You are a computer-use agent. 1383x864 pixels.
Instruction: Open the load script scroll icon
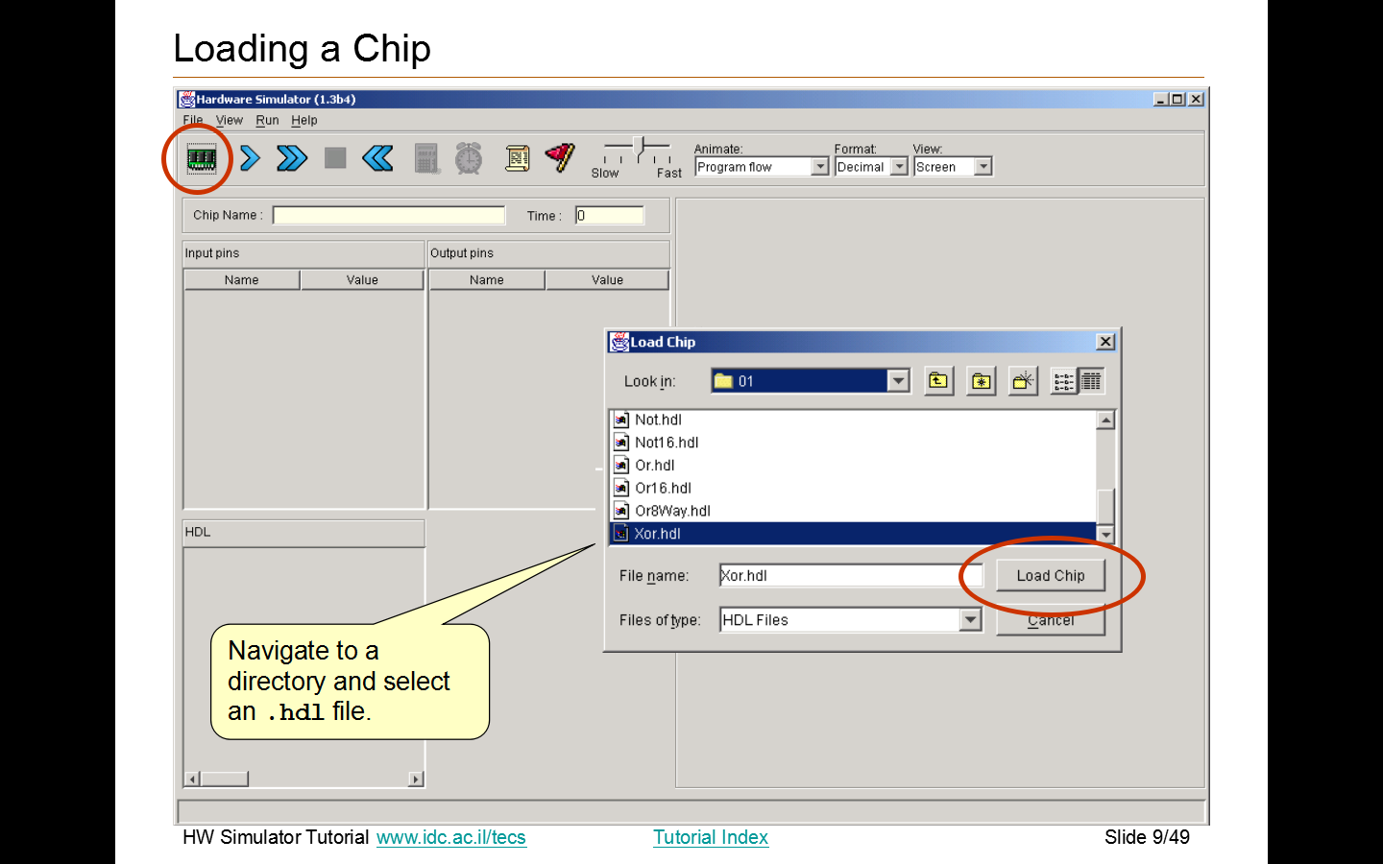pyautogui.click(x=517, y=158)
